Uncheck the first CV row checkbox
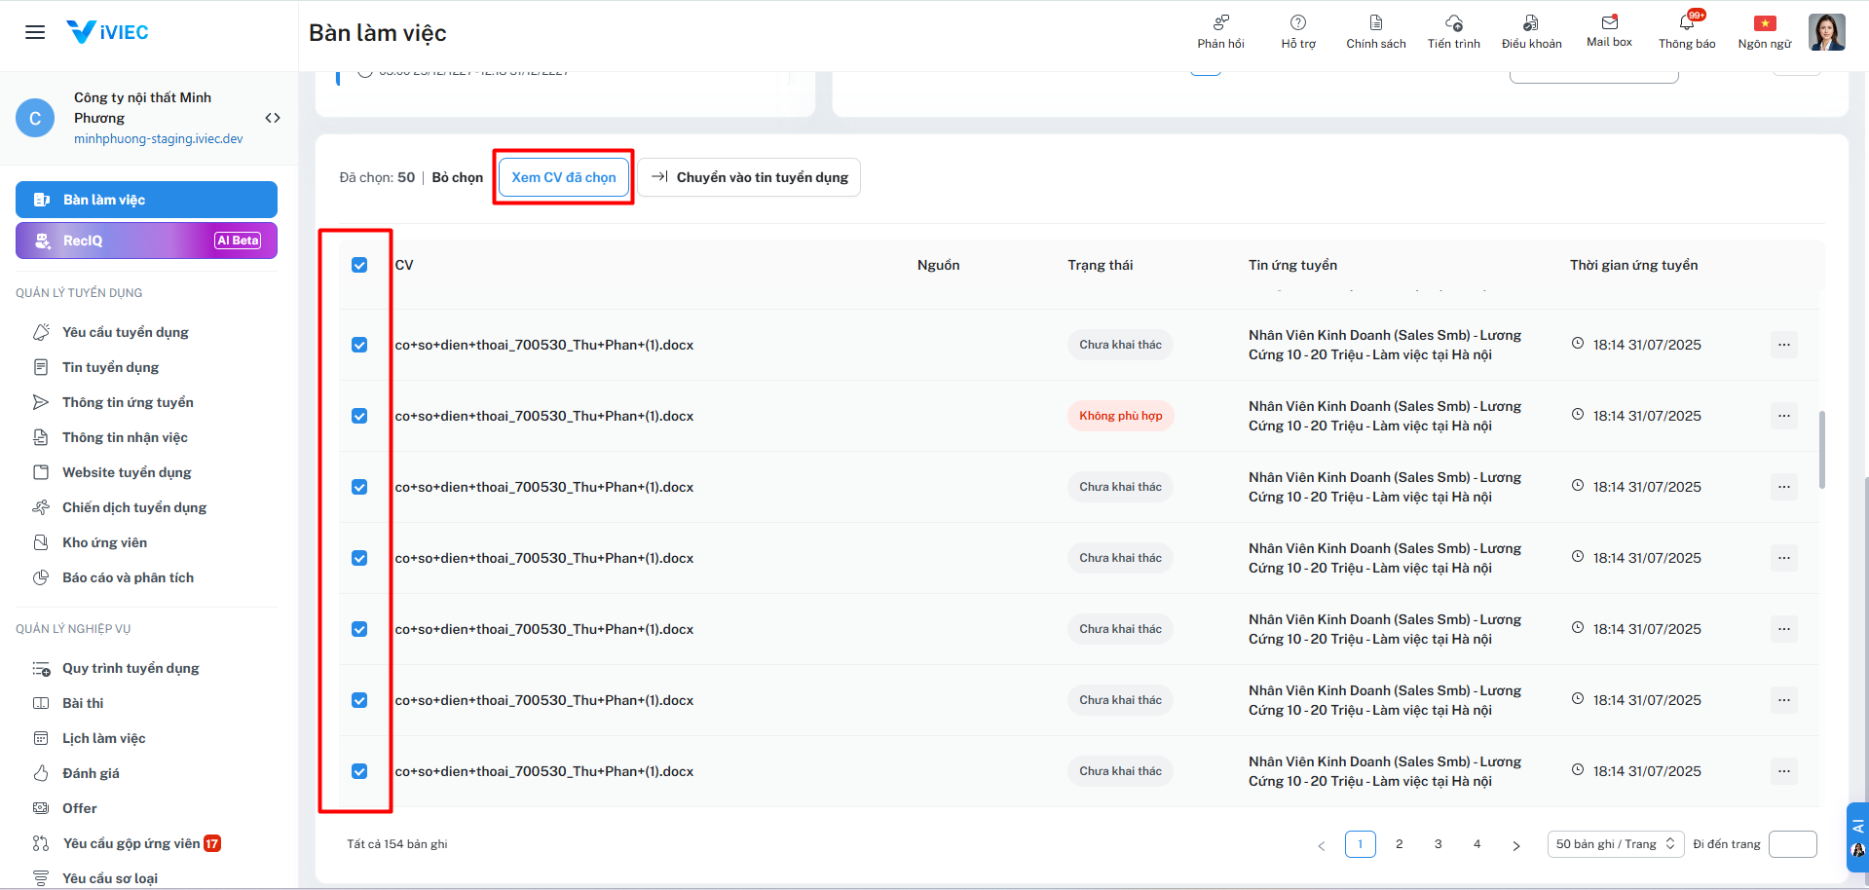Image resolution: width=1869 pixels, height=890 pixels. point(359,345)
